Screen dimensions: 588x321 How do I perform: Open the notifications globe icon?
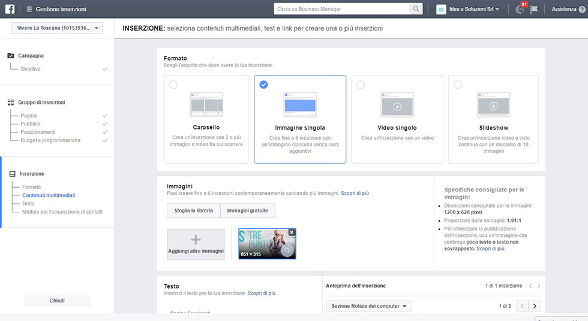[520, 10]
